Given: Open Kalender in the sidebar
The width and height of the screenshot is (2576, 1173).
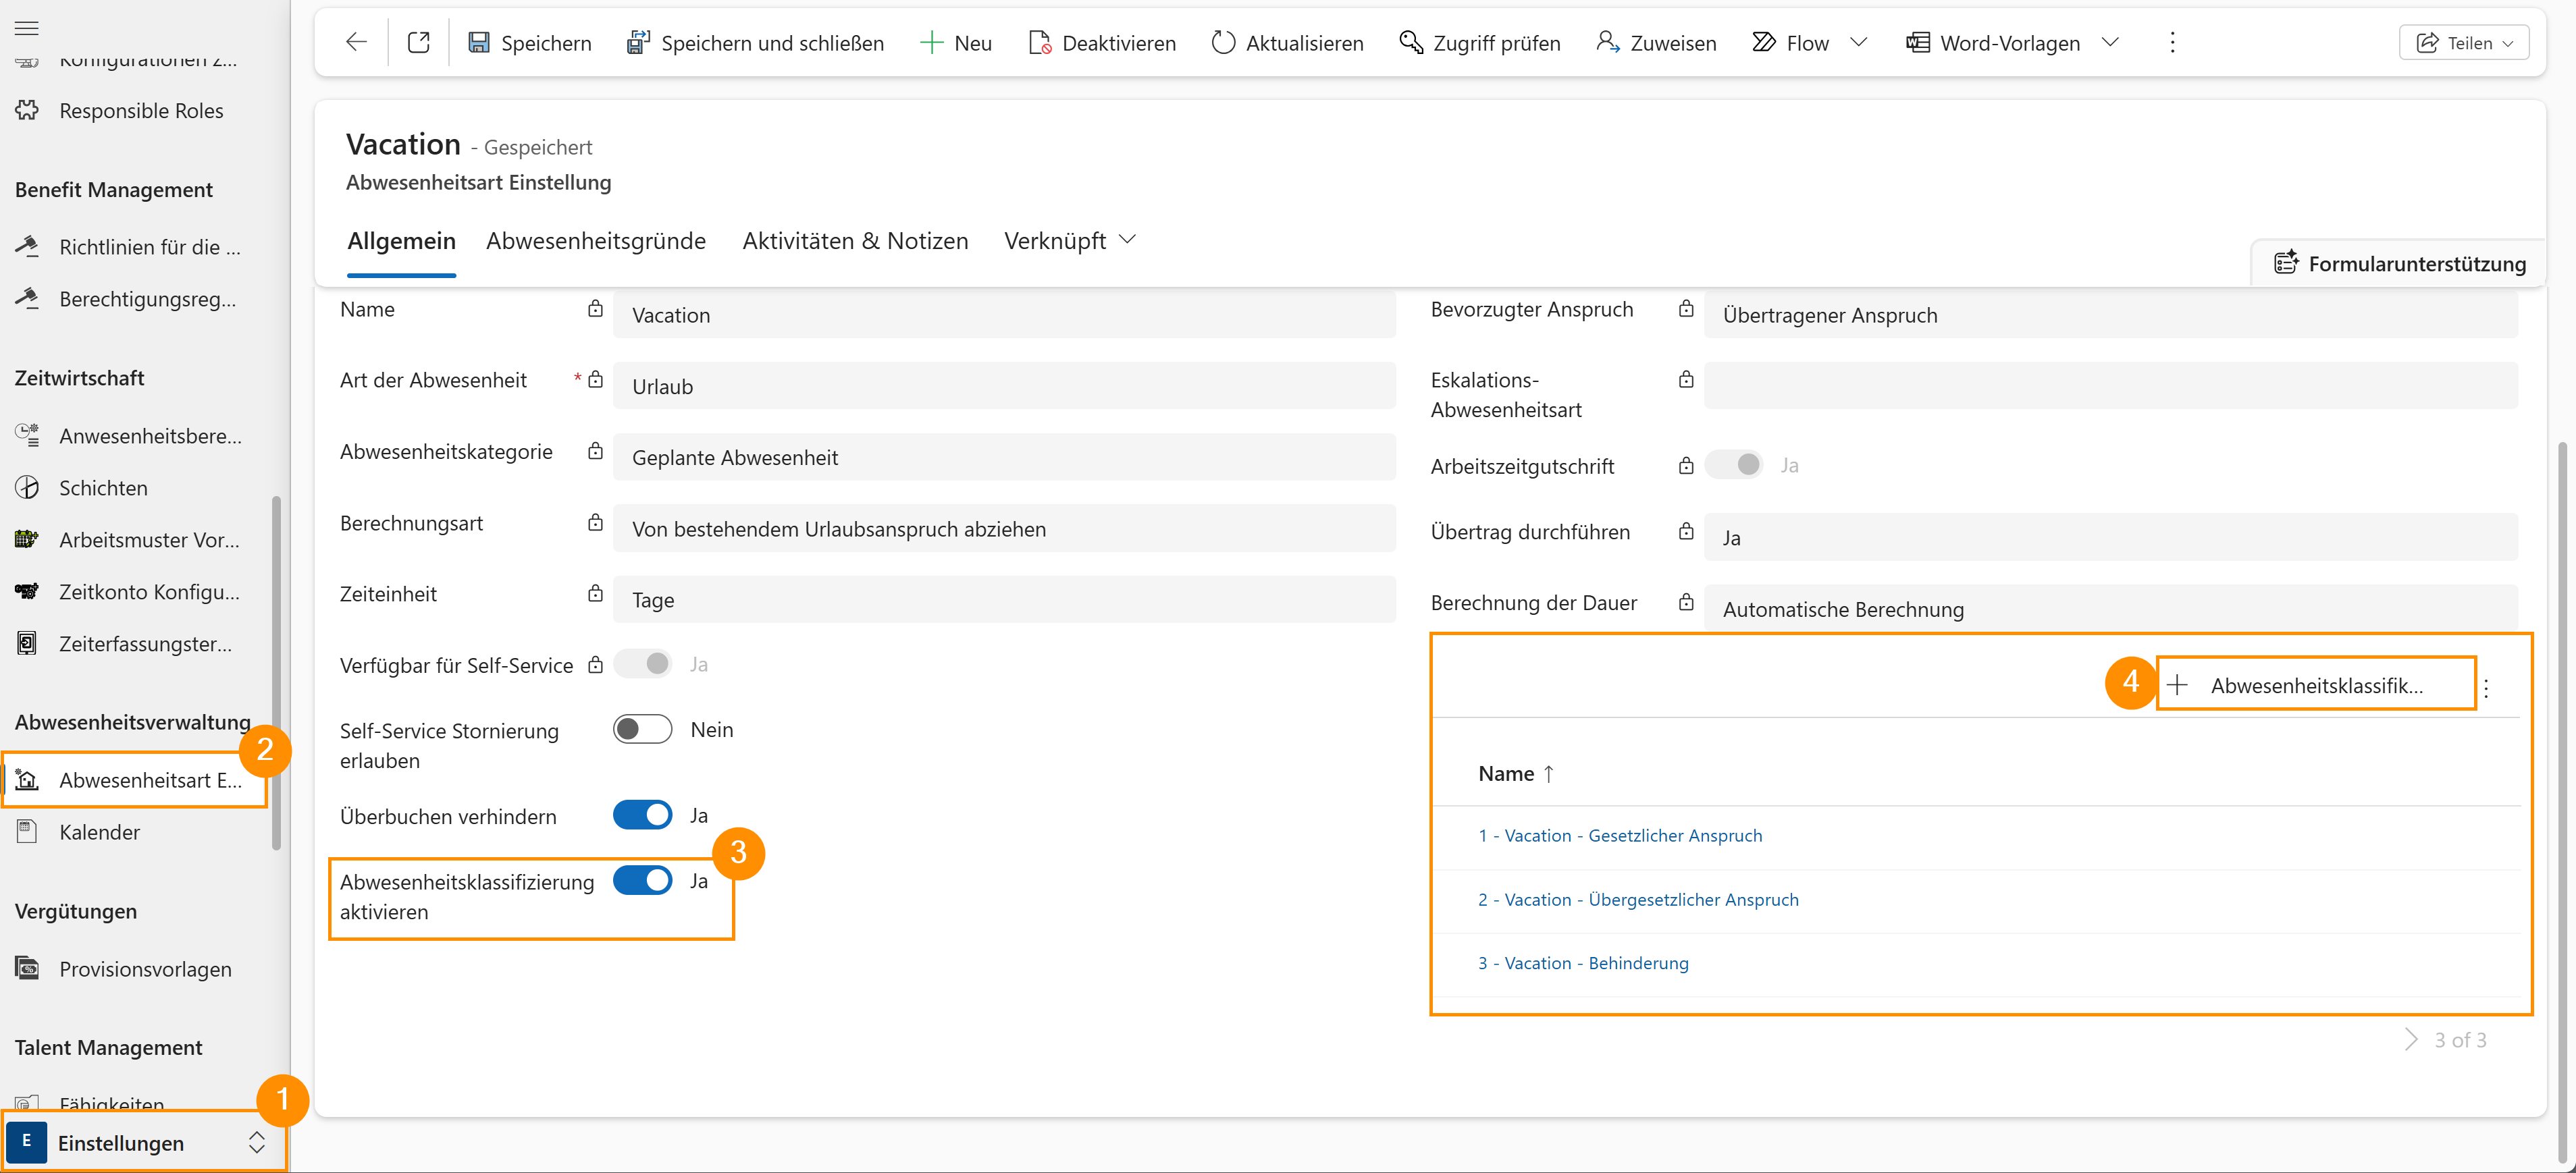Looking at the screenshot, I should click(99, 831).
